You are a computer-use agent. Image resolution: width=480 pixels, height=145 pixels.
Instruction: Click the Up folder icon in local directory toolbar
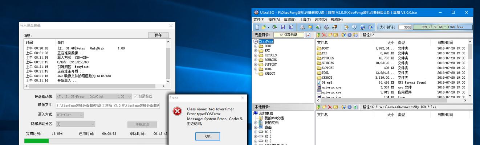point(318,107)
